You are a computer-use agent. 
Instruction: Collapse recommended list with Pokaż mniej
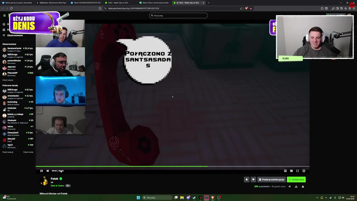click(28, 152)
